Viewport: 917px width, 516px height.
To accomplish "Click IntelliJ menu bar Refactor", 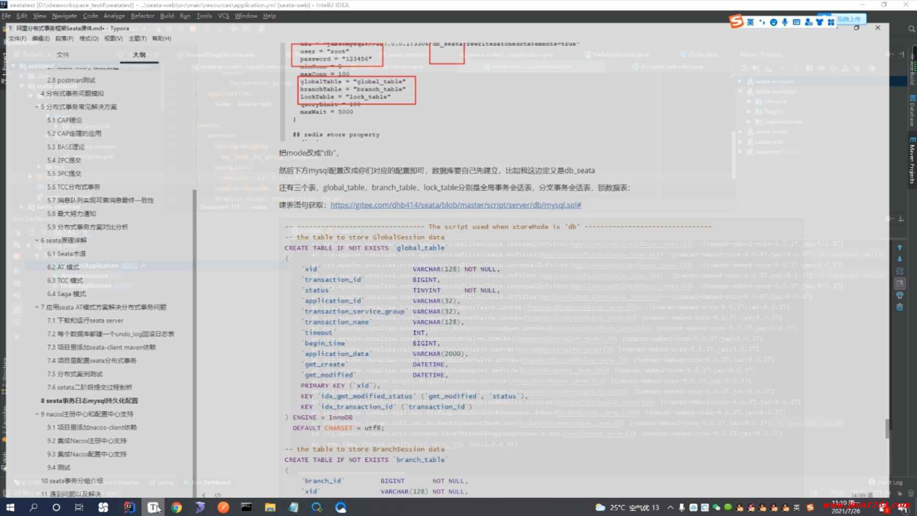I will (142, 16).
